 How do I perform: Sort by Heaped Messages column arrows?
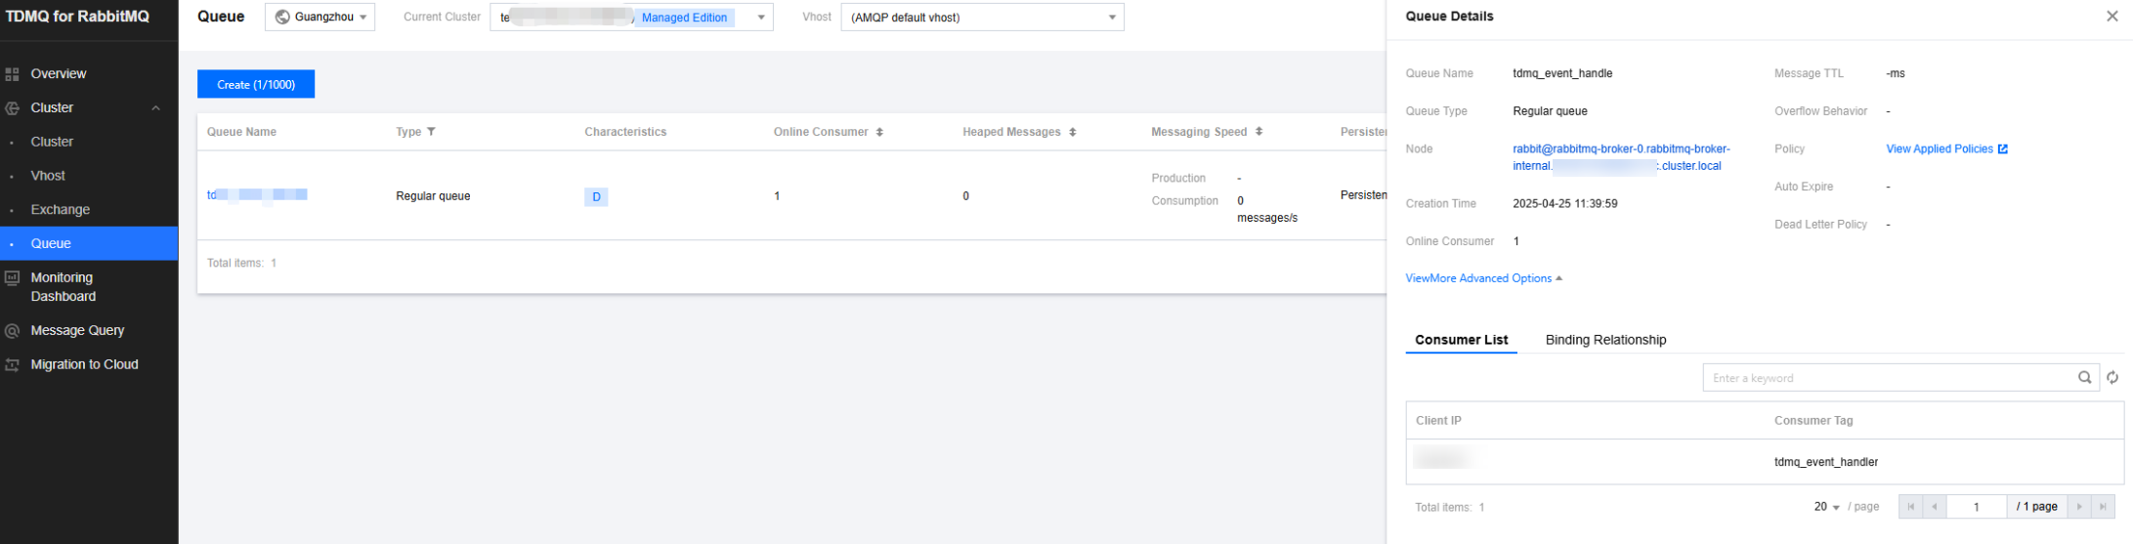click(1072, 132)
